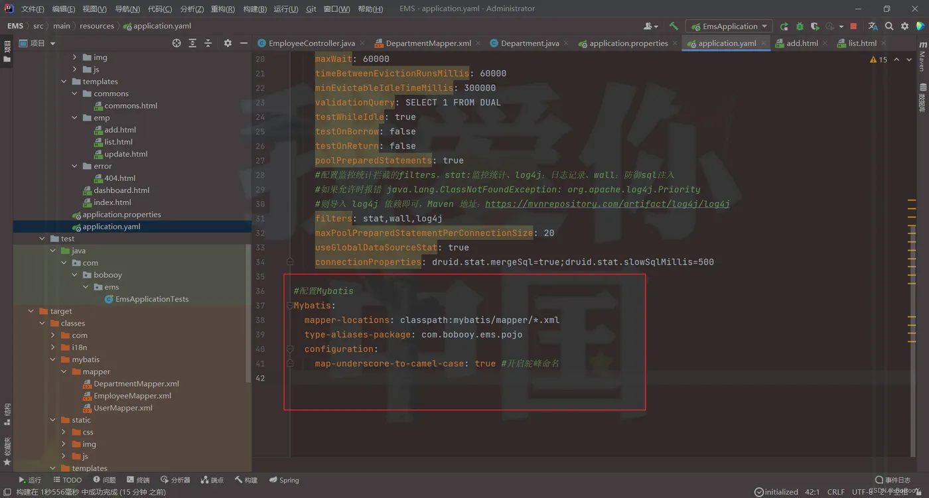Open the translate tool icon

(873, 27)
